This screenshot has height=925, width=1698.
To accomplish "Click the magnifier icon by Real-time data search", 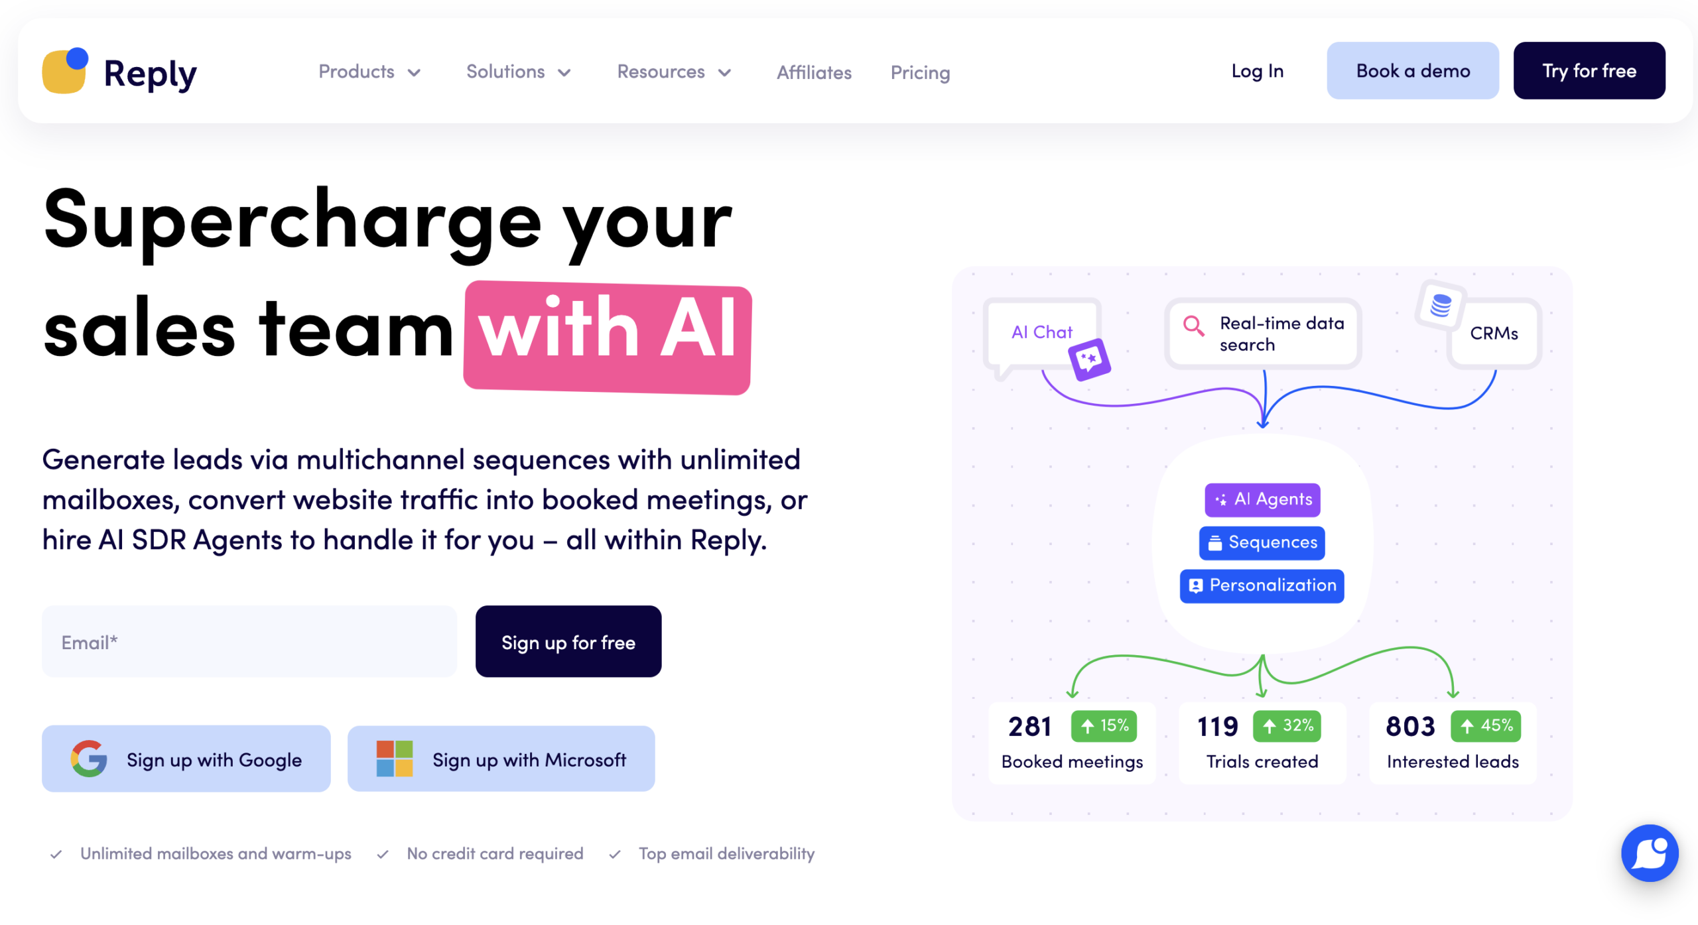I will (x=1193, y=326).
